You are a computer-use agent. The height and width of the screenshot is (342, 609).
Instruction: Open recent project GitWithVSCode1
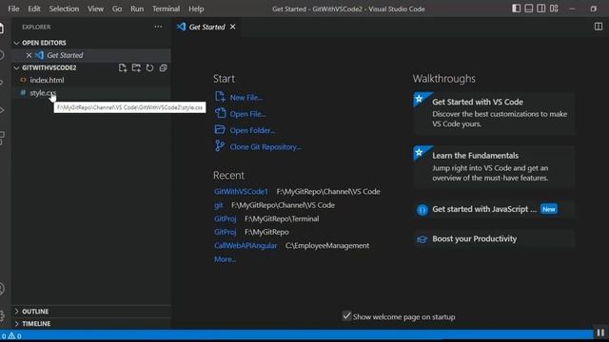click(x=241, y=192)
